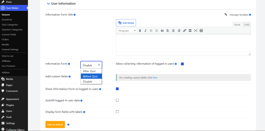Click the Appearance brush icon in the sidebar
The height and width of the screenshot is (131, 265).
pos(3,99)
